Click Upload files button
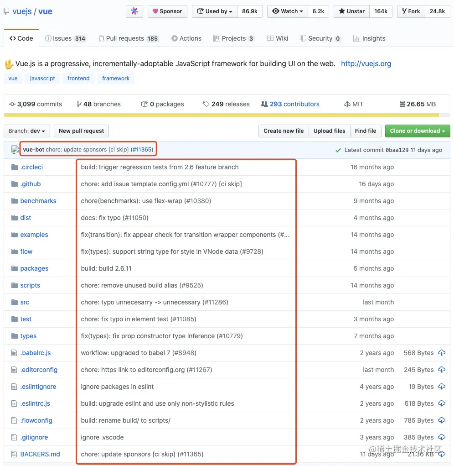Screen dimensions: 454x466 (x=330, y=131)
